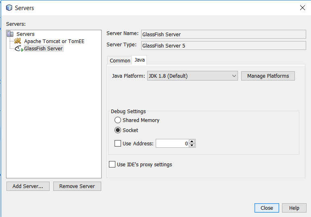Open Help for the Servers dialog
Screen dimensions: 311x217
(294, 208)
